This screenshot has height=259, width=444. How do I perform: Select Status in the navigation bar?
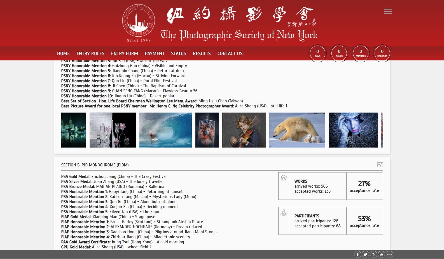[179, 53]
